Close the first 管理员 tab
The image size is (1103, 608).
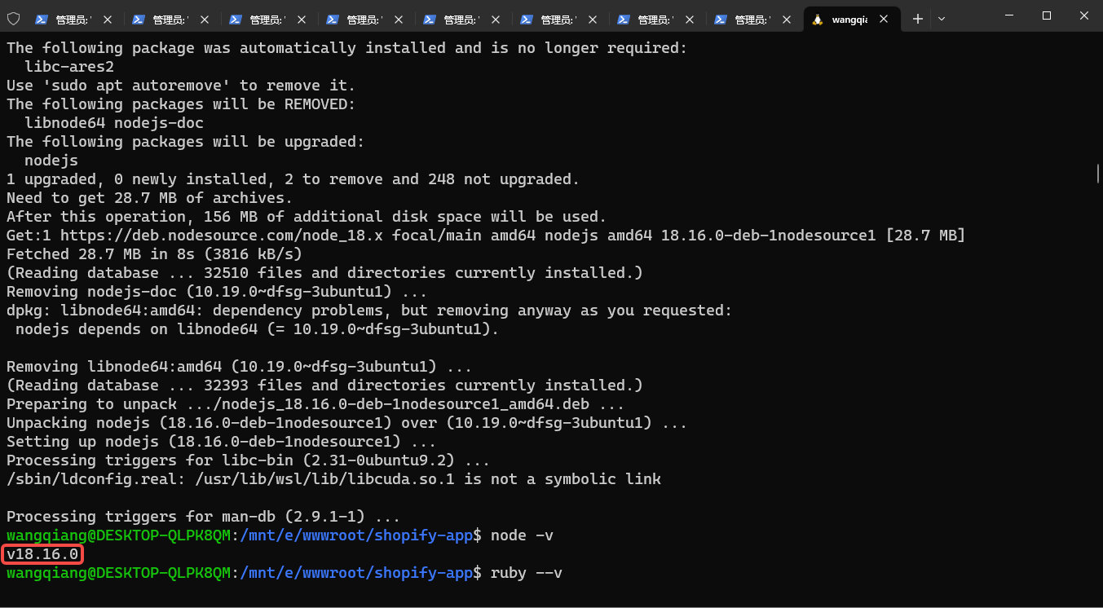coord(108,20)
